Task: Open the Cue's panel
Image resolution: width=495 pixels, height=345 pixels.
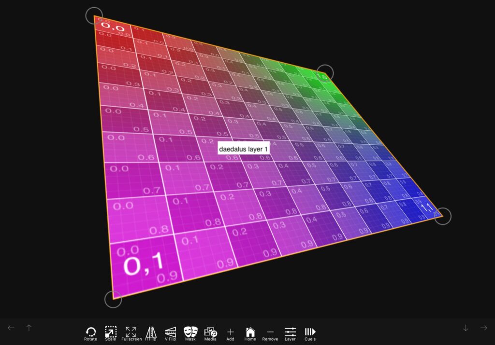Action: point(310,332)
